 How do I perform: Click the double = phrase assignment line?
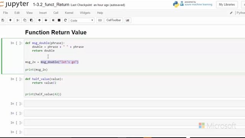click(x=58, y=47)
